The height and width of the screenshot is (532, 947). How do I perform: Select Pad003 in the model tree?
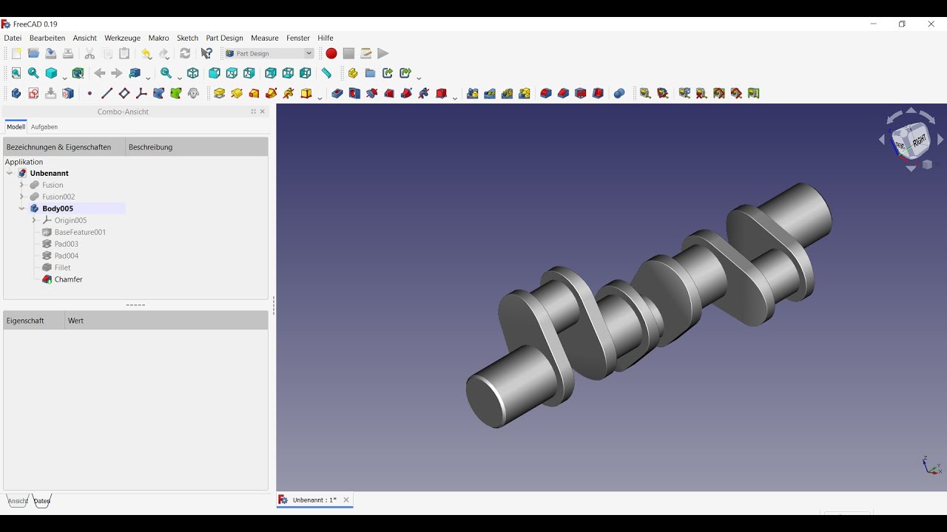pyautogui.click(x=66, y=244)
